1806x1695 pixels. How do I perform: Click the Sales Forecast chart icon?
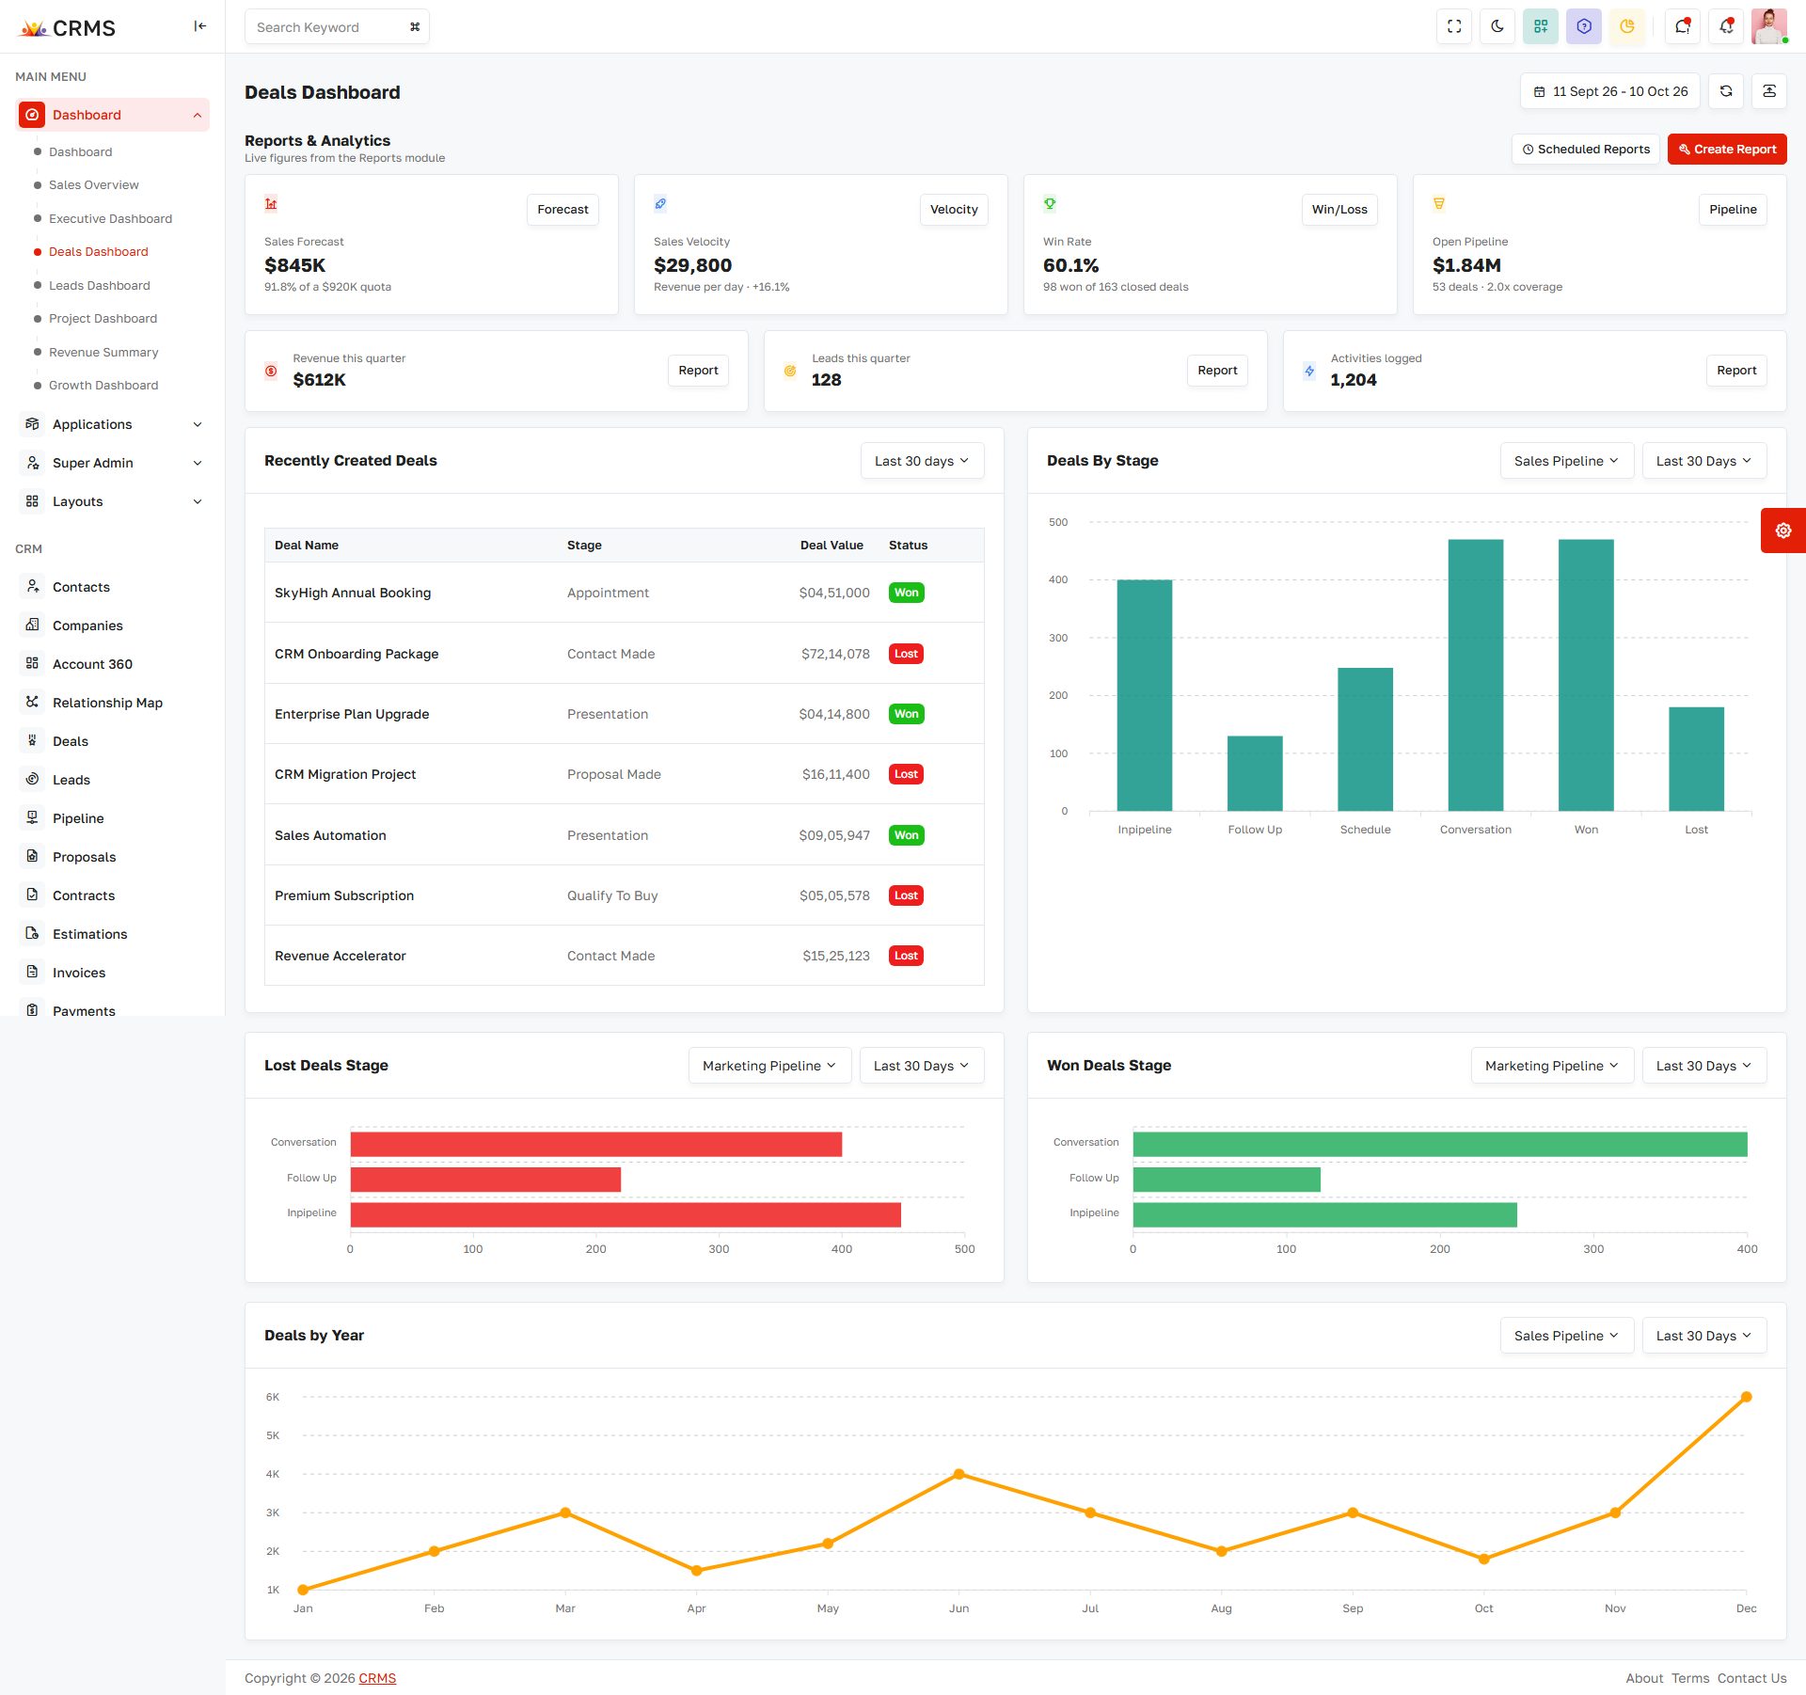pyautogui.click(x=271, y=203)
